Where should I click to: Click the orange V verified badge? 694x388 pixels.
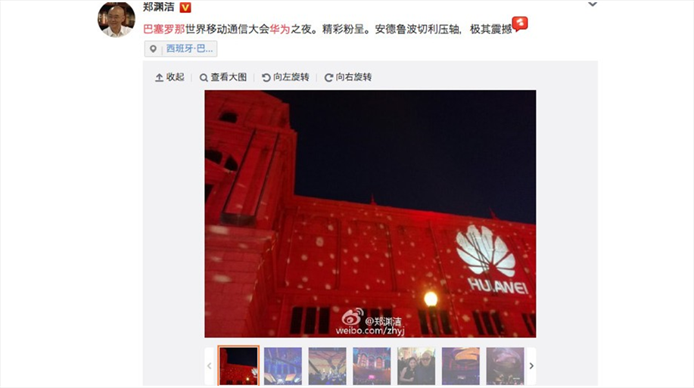[x=185, y=7]
